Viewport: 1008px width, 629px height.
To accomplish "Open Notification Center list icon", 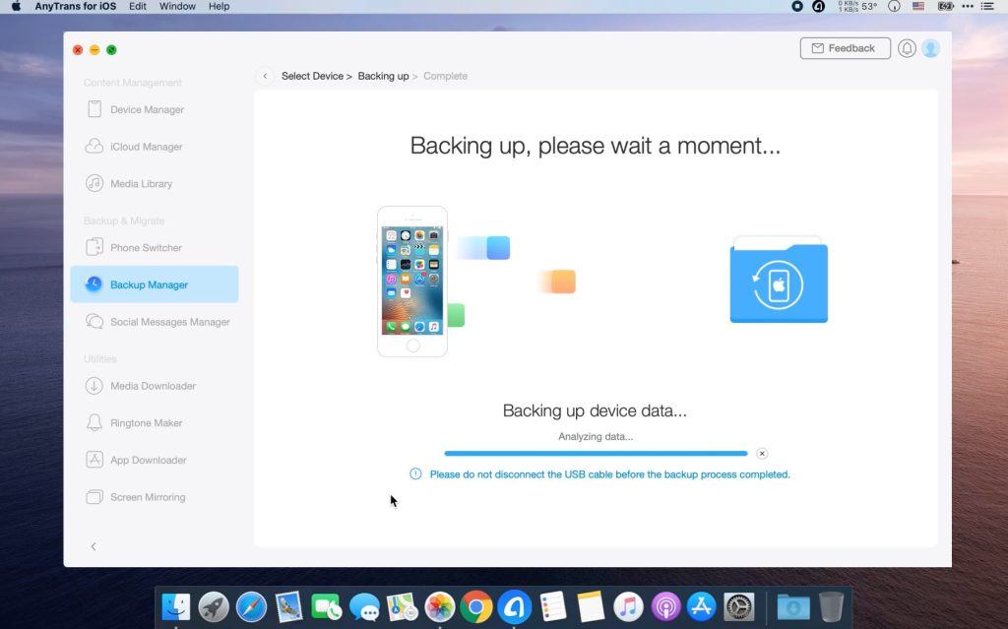I will (987, 7).
